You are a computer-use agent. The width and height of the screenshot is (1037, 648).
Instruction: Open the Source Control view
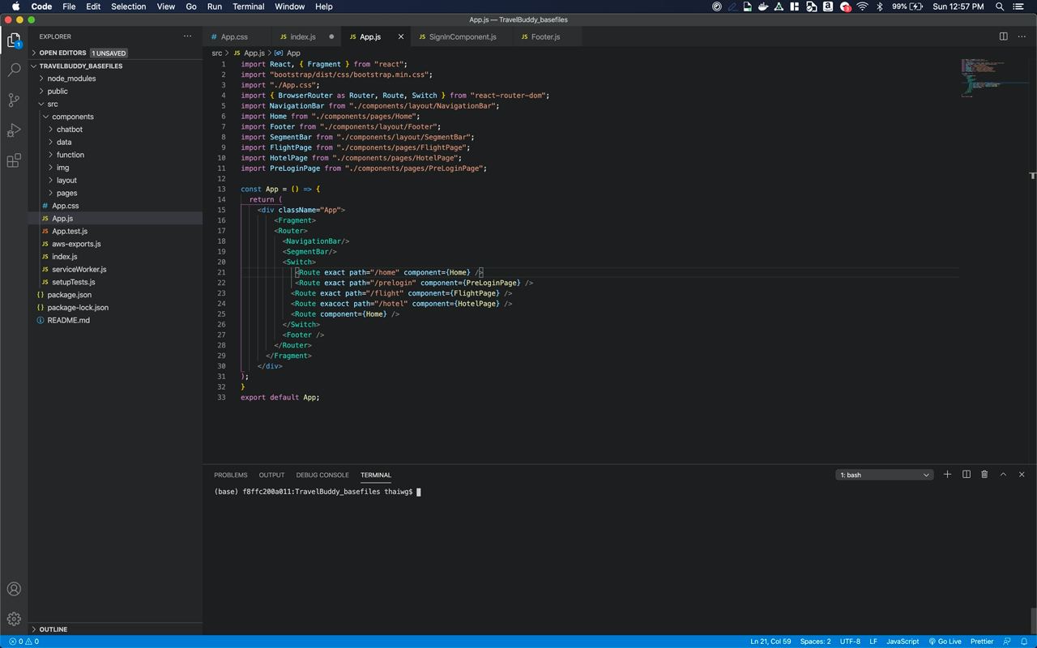(x=14, y=100)
